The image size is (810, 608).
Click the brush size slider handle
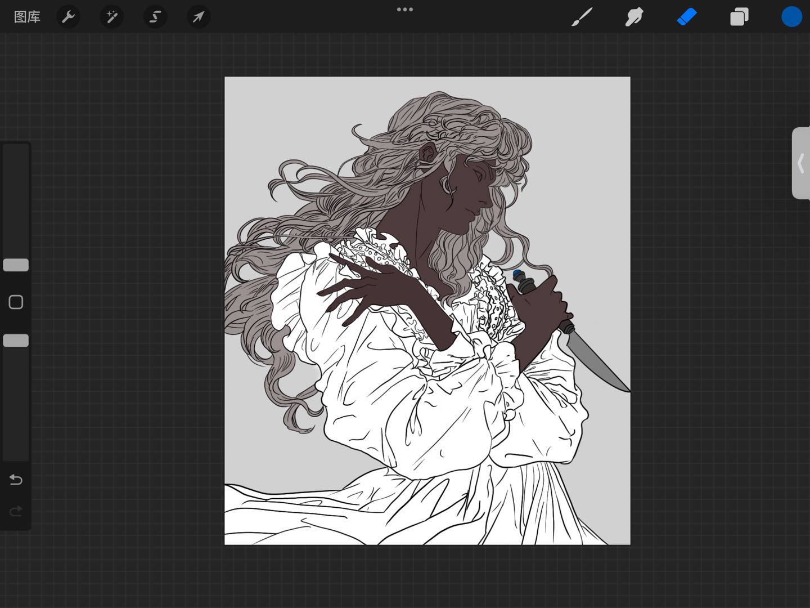pyautogui.click(x=16, y=265)
